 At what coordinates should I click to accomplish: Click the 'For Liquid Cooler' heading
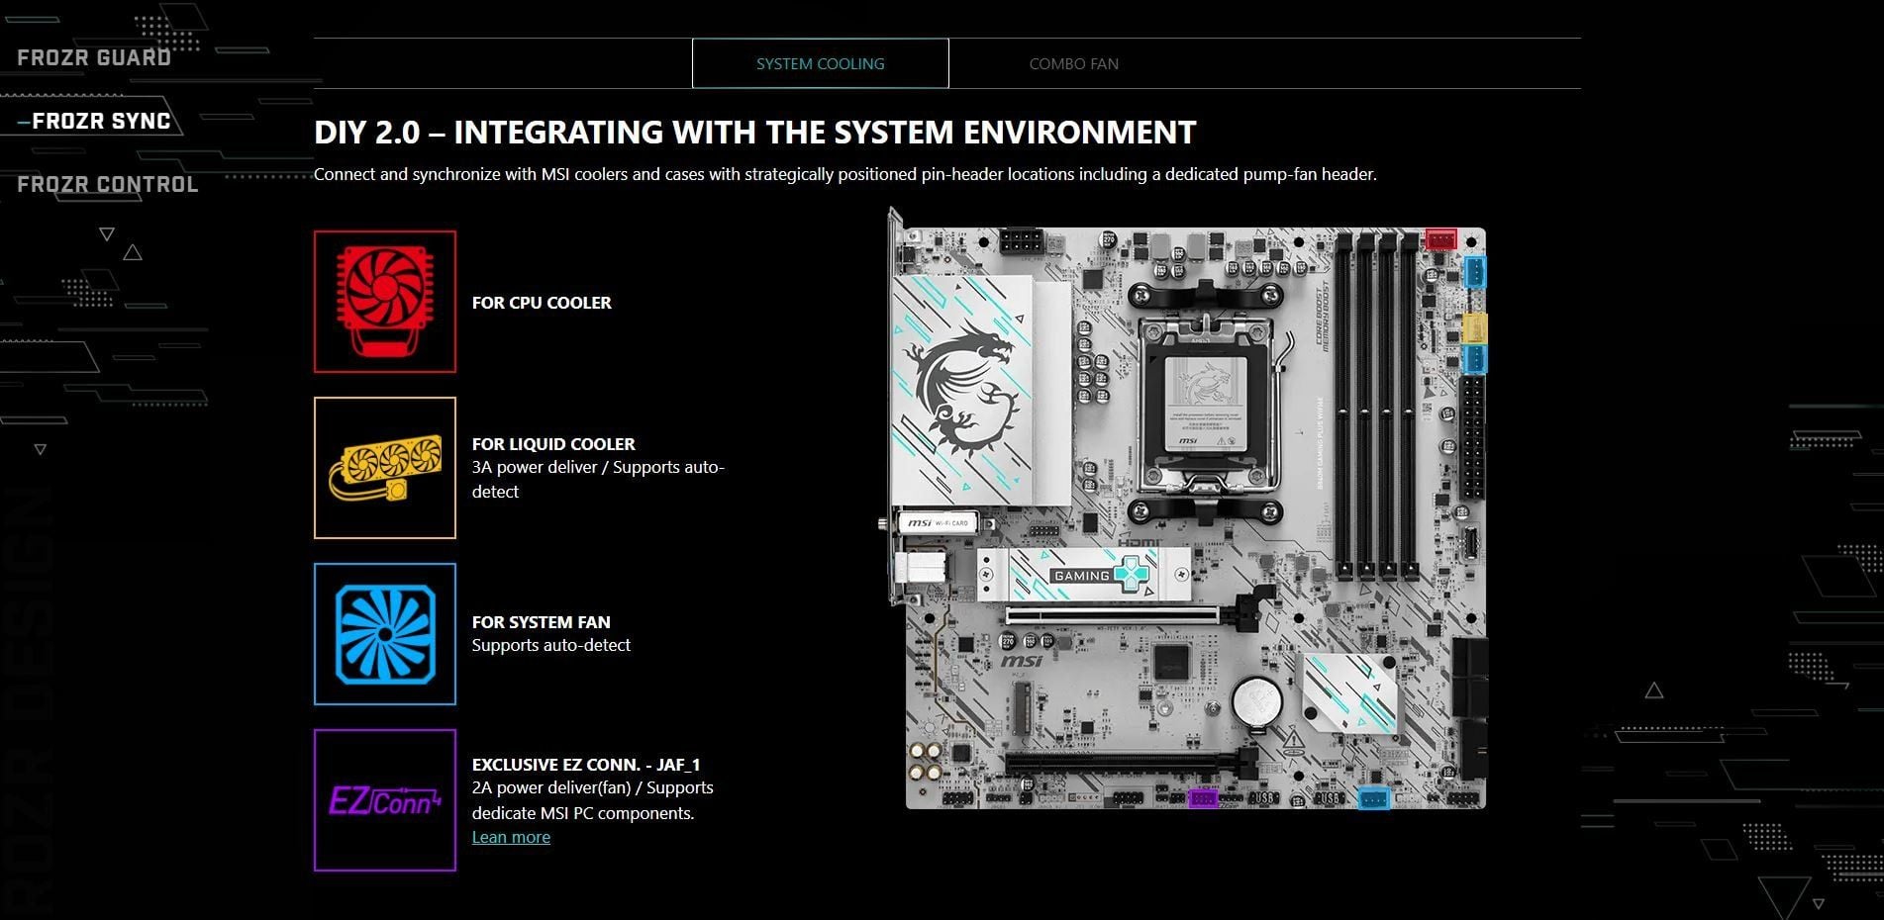(553, 444)
